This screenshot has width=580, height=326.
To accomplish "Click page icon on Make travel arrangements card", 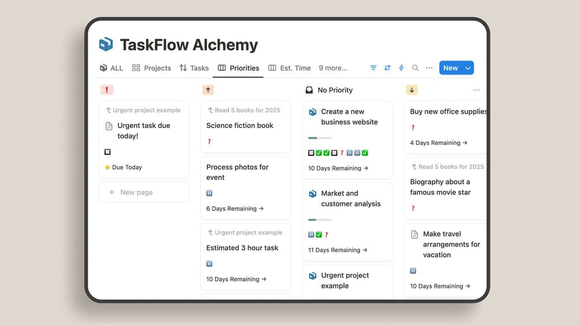I will [414, 234].
